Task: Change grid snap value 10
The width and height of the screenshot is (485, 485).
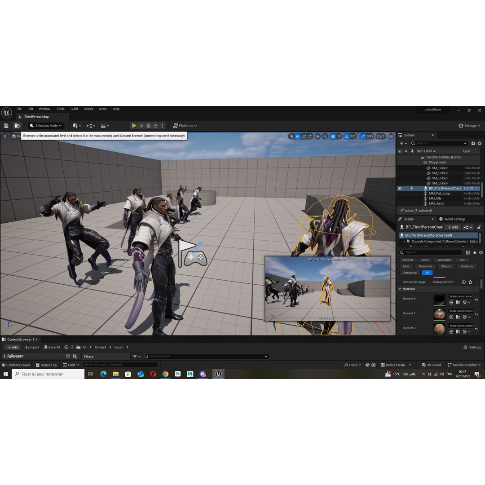Action: (x=339, y=137)
